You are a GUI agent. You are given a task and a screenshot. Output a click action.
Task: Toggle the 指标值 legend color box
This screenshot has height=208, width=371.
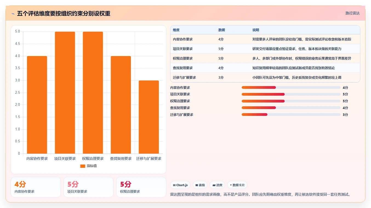pos(83,166)
